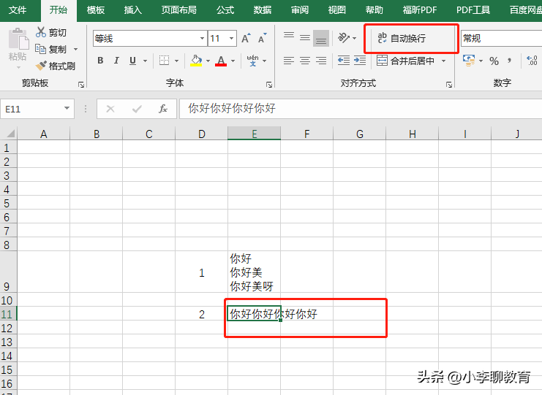The height and width of the screenshot is (395, 542).
Task: Toggle bottom align button
Action: (321, 38)
